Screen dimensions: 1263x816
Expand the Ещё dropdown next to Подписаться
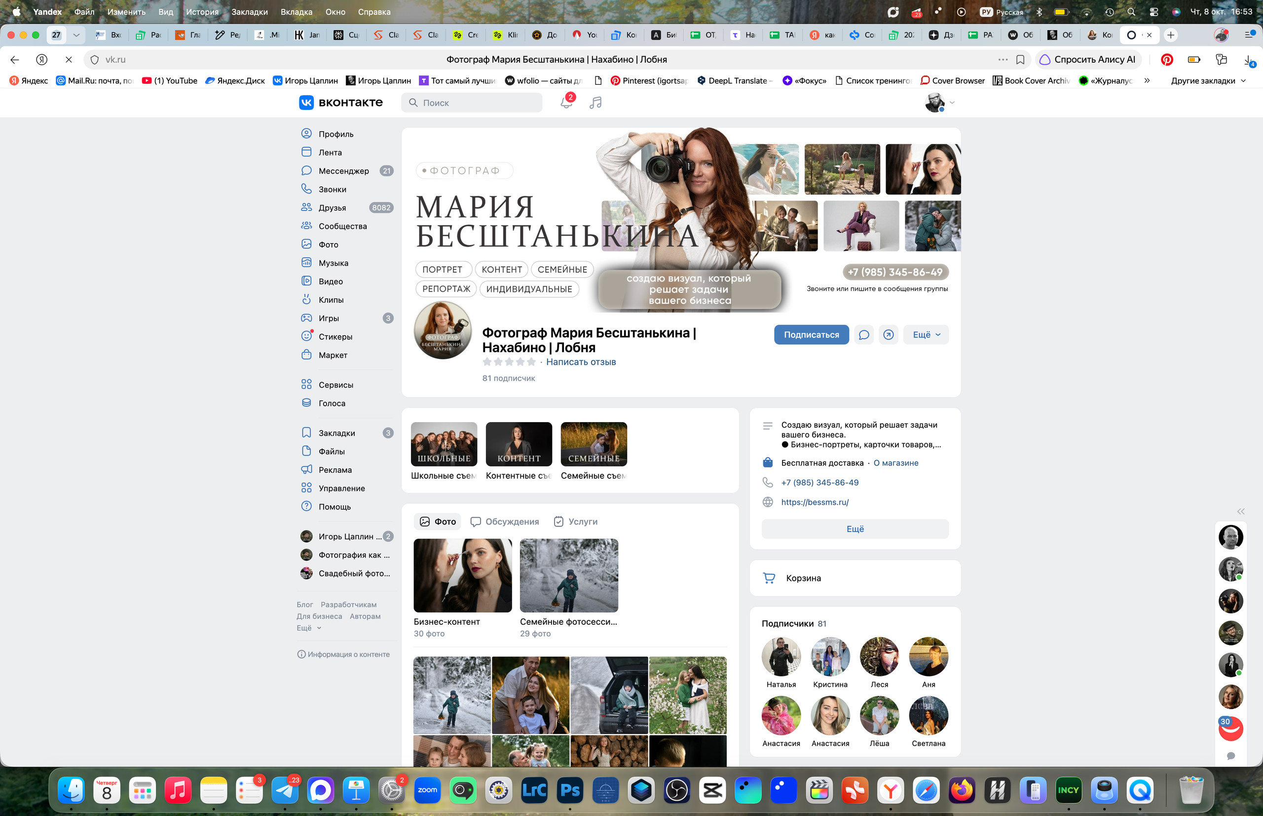(x=927, y=335)
